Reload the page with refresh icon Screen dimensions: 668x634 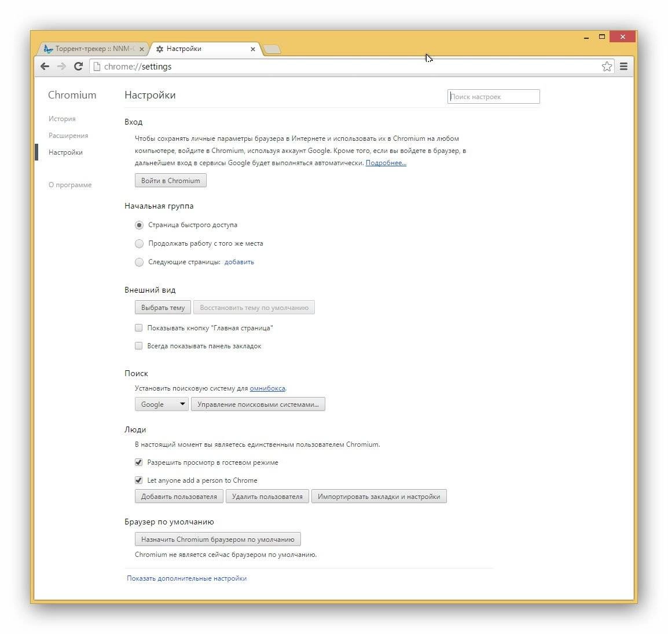(x=78, y=66)
